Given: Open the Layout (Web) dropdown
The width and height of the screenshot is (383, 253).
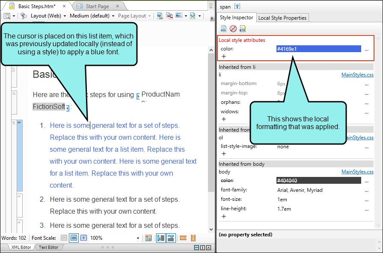Looking at the screenshot, I should point(48,16).
